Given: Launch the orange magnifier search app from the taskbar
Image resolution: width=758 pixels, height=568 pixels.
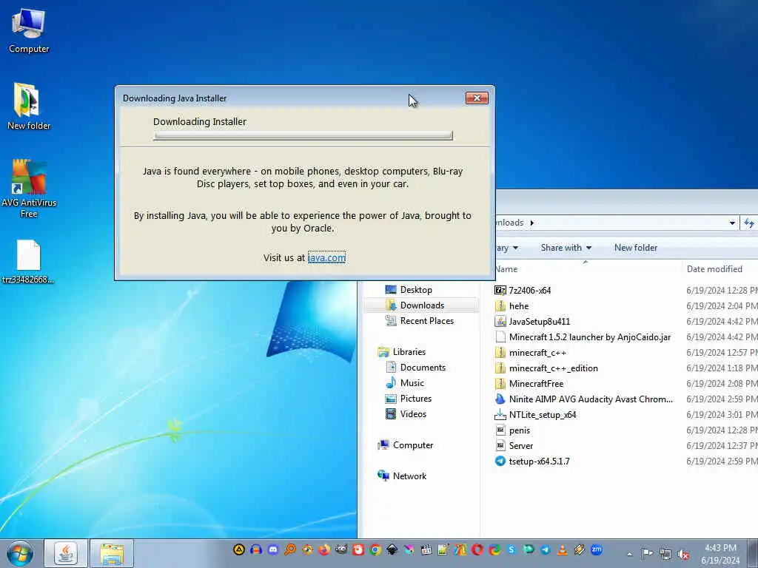Looking at the screenshot, I should [290, 550].
